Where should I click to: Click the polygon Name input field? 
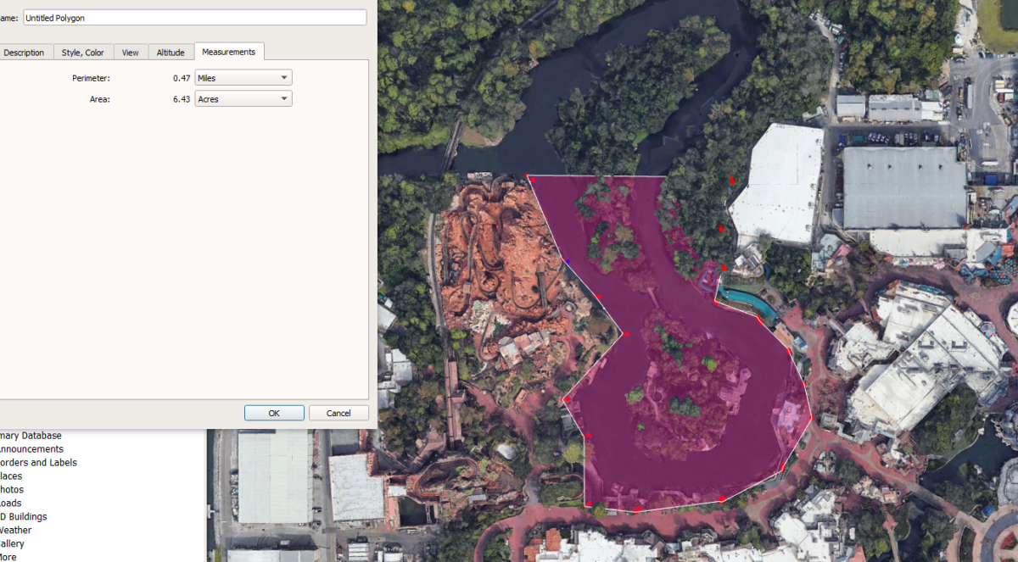[194, 17]
